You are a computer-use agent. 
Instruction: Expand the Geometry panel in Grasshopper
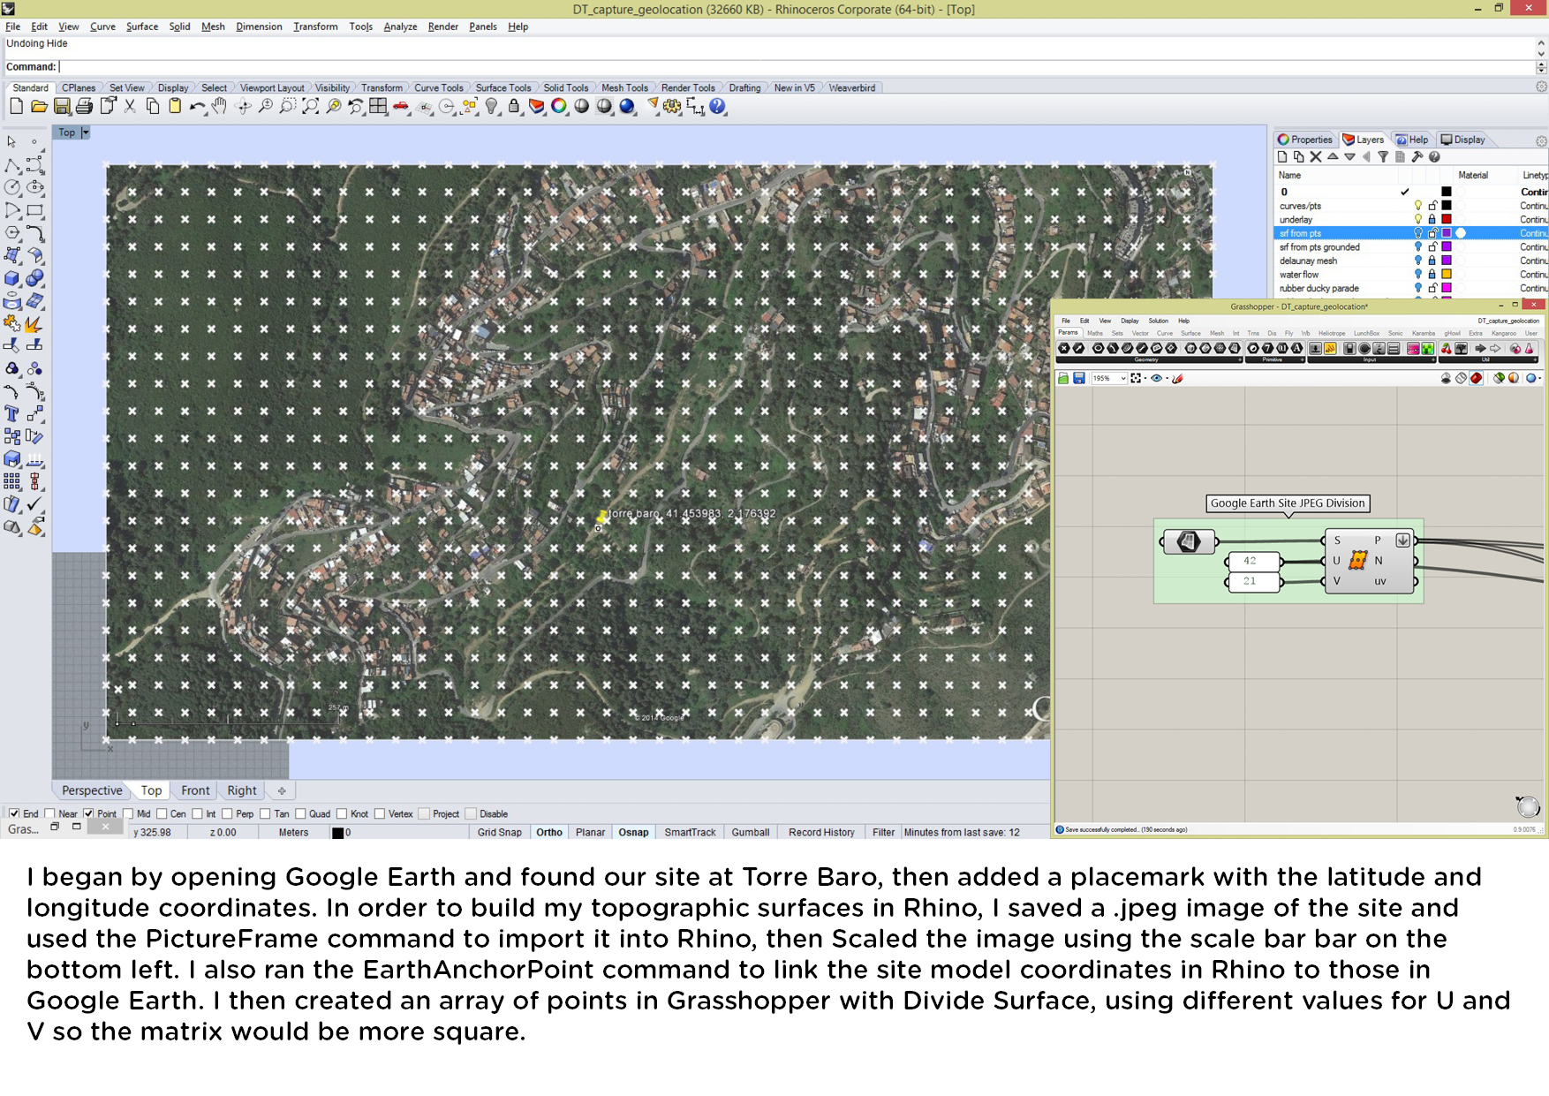coord(1239,359)
